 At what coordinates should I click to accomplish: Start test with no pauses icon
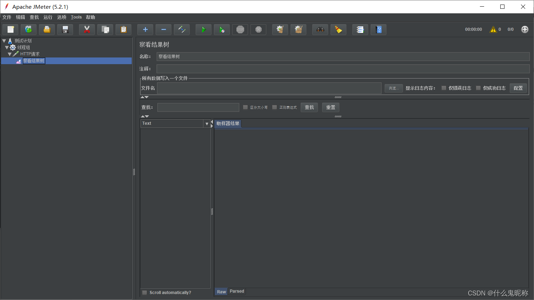pos(222,30)
